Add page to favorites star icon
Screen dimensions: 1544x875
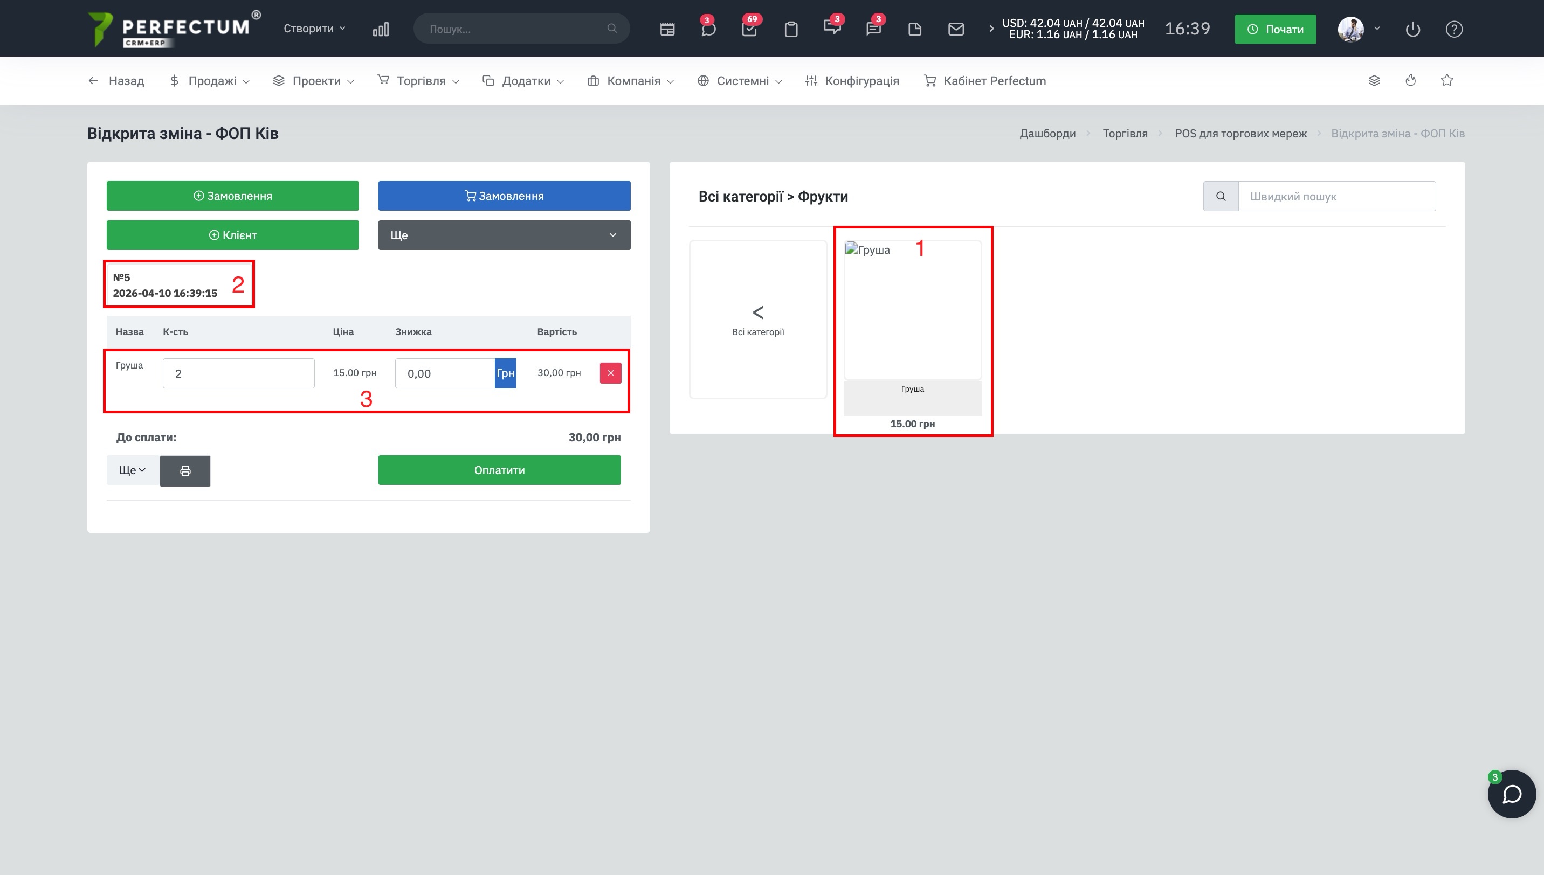[x=1446, y=80]
